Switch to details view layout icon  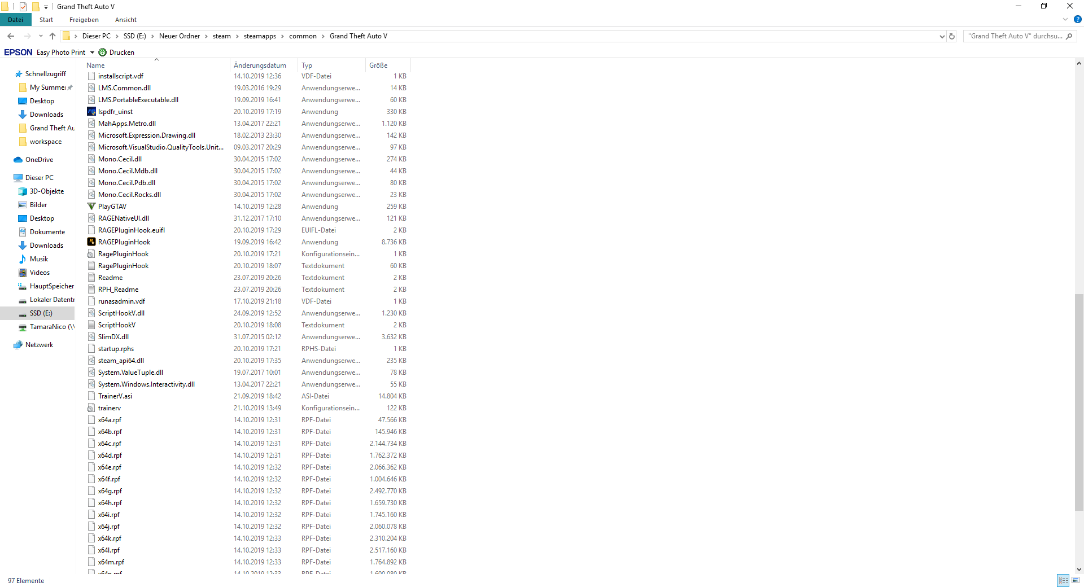click(1063, 580)
